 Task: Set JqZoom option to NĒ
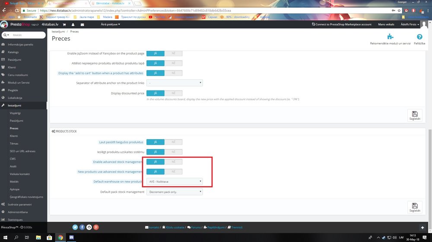(173, 53)
